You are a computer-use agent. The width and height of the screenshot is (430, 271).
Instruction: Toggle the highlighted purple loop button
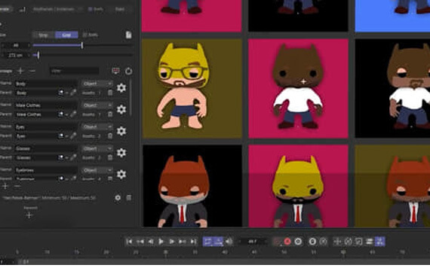pyautogui.click(x=207, y=242)
